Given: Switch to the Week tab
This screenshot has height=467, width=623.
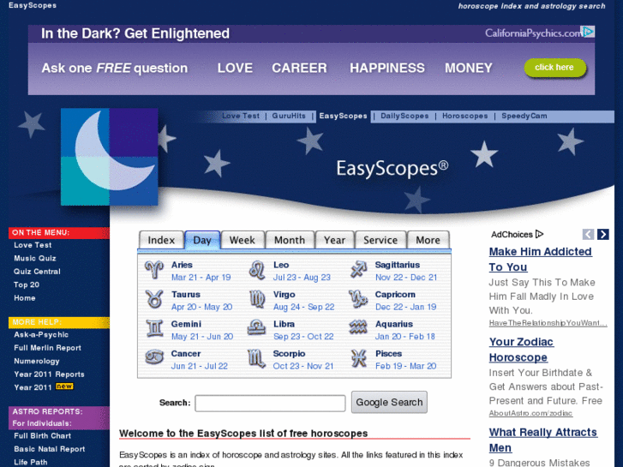Looking at the screenshot, I should [243, 240].
